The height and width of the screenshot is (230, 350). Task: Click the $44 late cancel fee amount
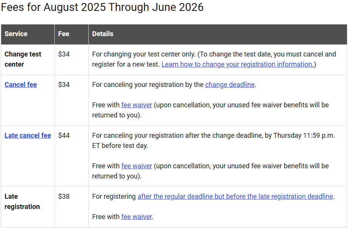(x=64, y=136)
